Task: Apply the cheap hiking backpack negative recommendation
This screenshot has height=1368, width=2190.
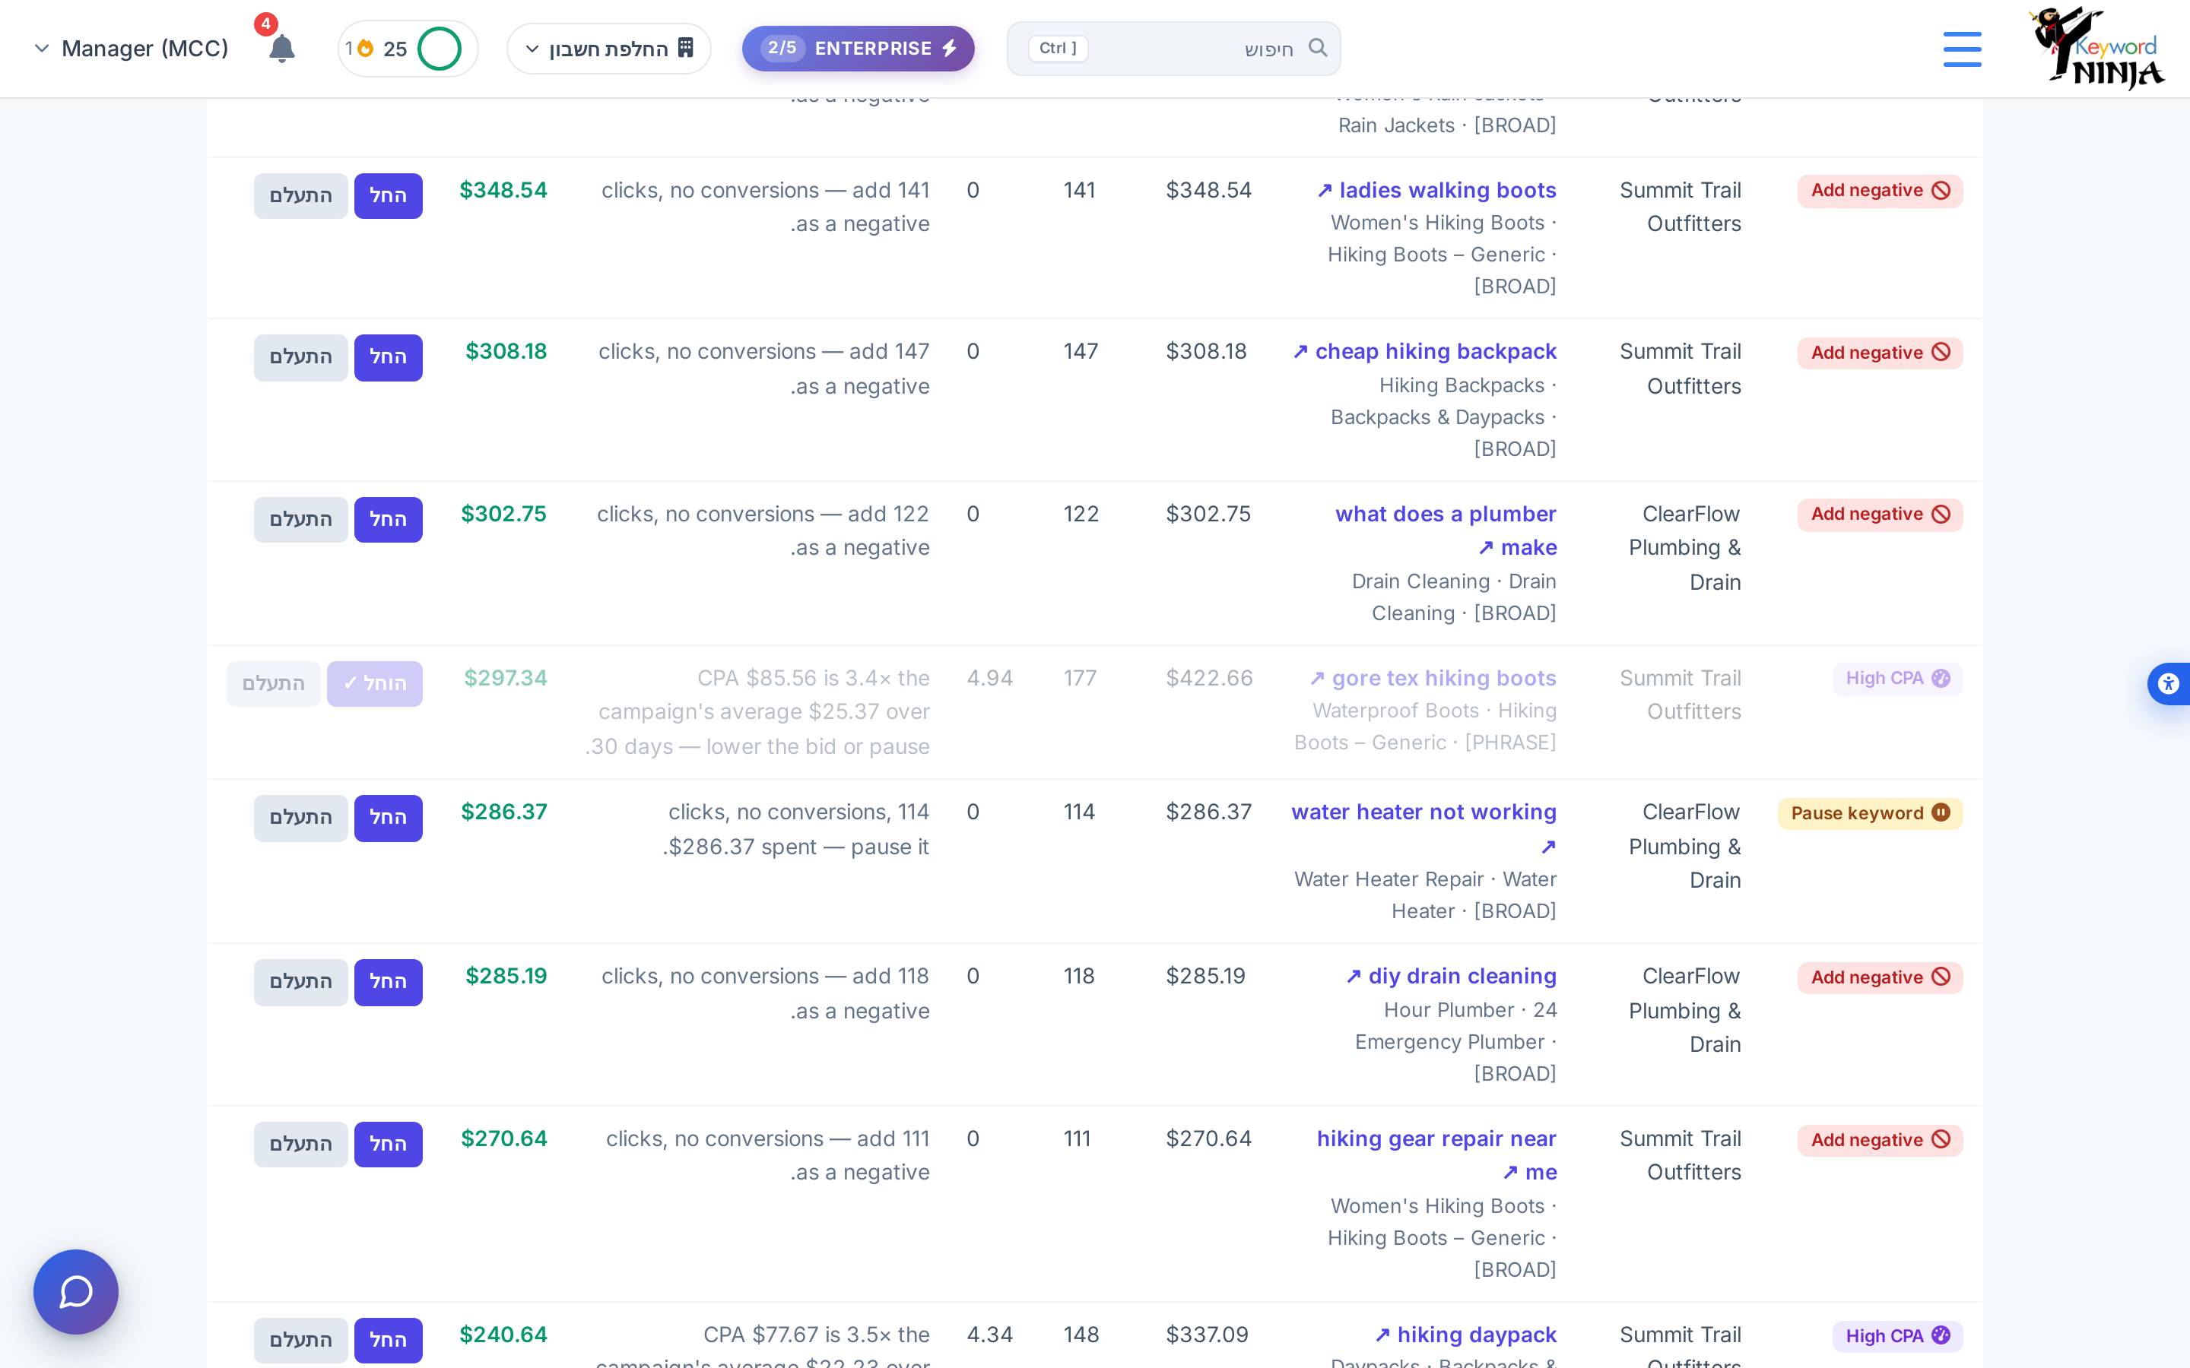Action: point(389,357)
